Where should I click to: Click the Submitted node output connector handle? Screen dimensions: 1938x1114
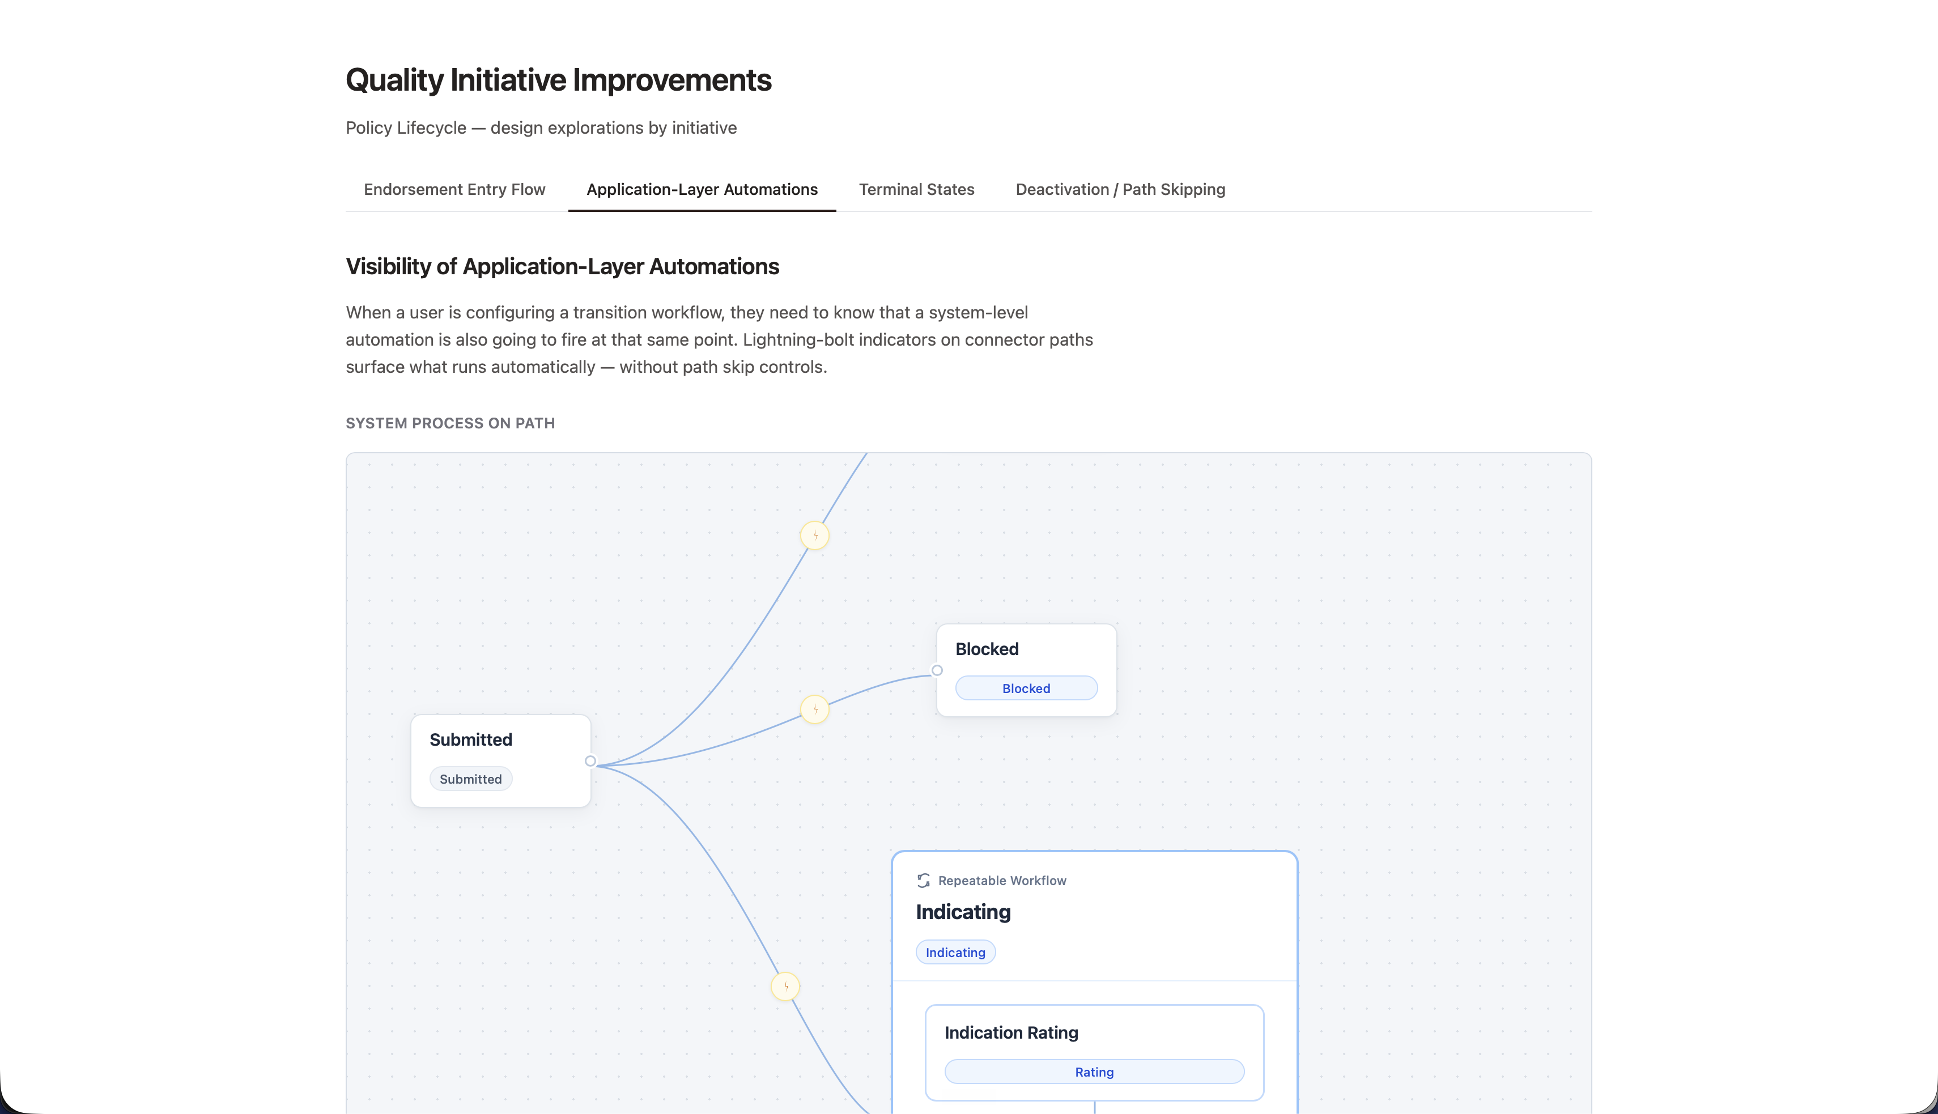(x=590, y=762)
